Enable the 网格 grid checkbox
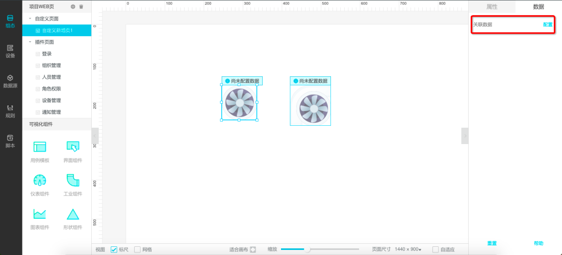 (x=137, y=249)
